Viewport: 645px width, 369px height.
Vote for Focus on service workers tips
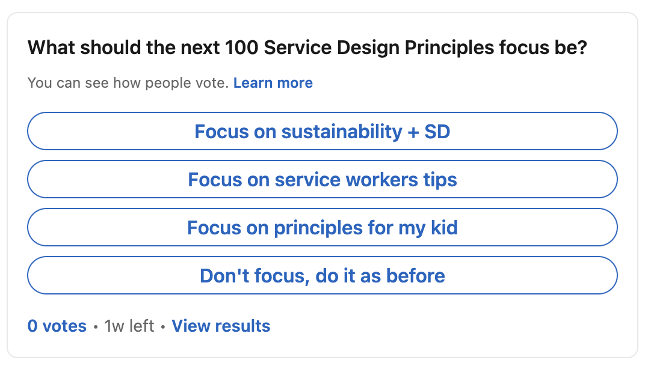322,179
